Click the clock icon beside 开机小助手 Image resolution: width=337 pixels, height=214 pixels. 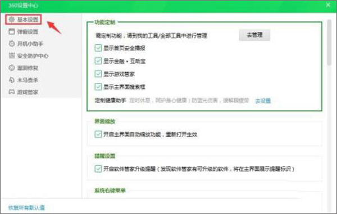click(12, 44)
